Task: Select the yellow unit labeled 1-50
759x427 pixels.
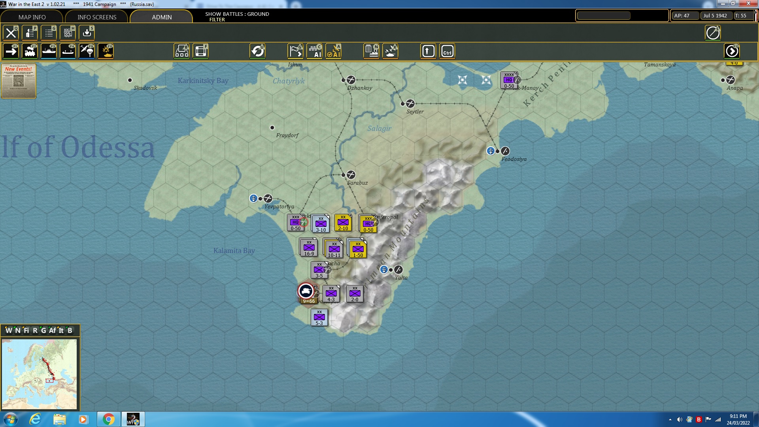Action: (x=358, y=249)
